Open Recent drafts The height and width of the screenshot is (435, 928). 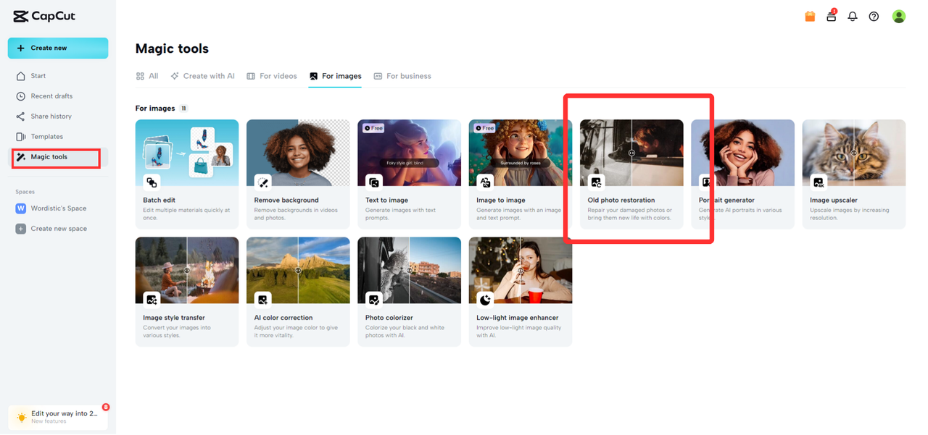[58, 96]
